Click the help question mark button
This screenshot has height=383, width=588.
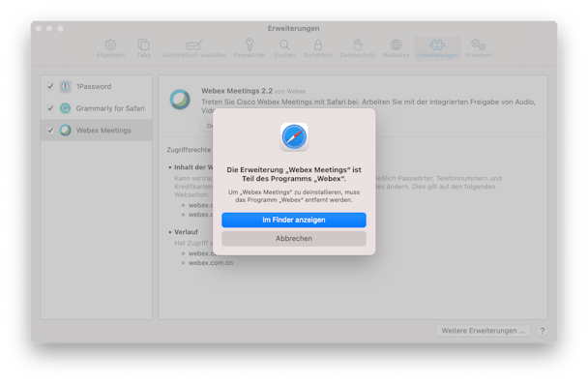pyautogui.click(x=543, y=331)
